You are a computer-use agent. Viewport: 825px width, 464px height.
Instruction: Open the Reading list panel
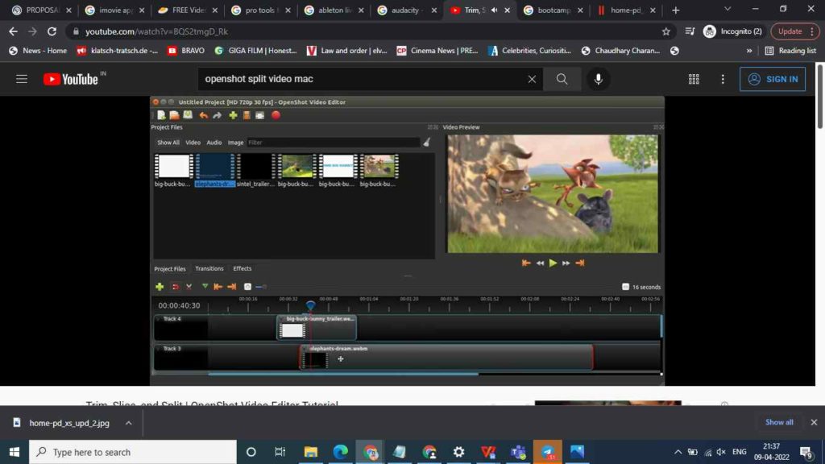point(791,51)
